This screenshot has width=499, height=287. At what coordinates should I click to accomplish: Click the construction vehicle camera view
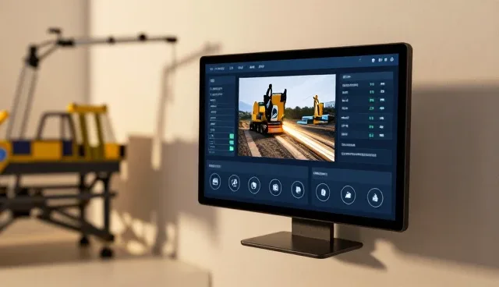click(287, 118)
